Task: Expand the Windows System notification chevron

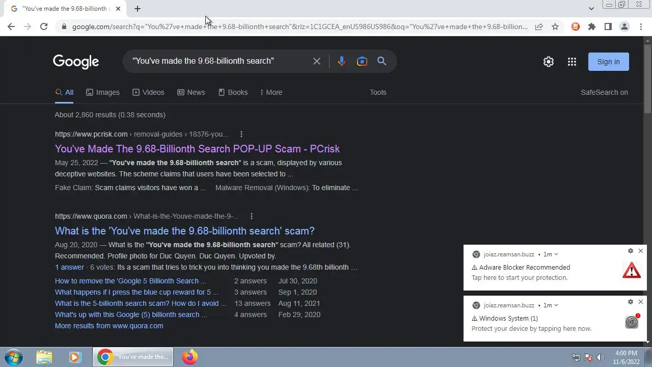Action: (x=556, y=305)
